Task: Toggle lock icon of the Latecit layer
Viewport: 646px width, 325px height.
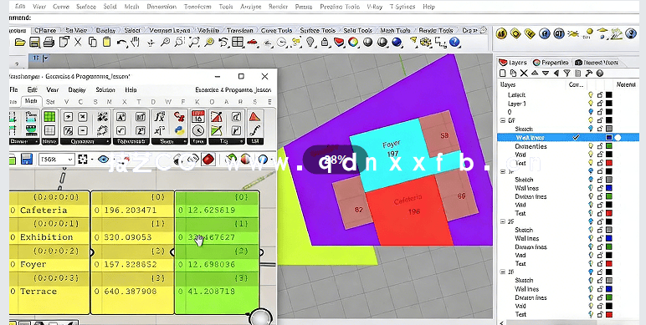Action: click(600, 95)
